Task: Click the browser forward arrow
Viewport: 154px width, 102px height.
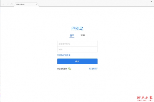Action: click(7, 5)
